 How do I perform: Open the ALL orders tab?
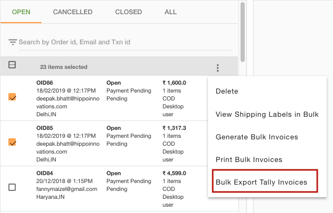click(x=171, y=12)
